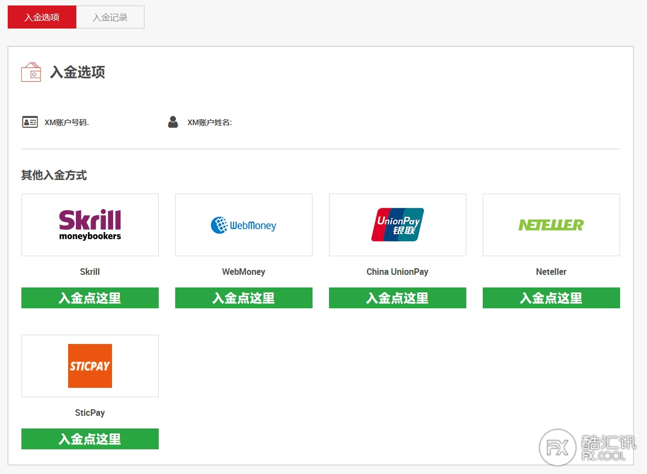Click the Skrill text label
The width and height of the screenshot is (647, 474).
[x=90, y=272]
